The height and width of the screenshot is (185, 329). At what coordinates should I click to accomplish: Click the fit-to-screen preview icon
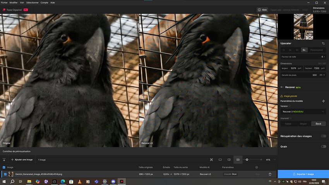211,159
